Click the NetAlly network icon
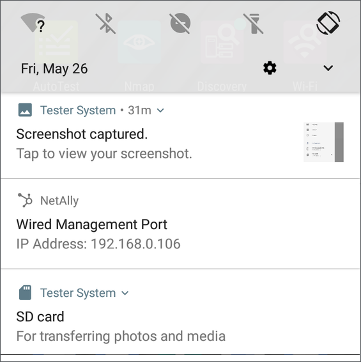The width and height of the screenshot is (361, 362). click(25, 200)
